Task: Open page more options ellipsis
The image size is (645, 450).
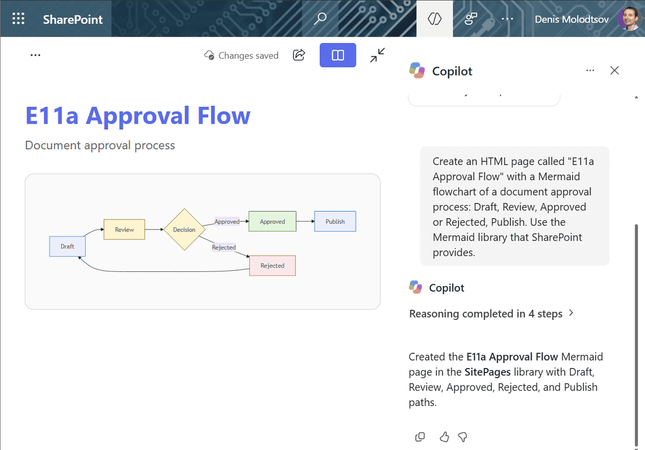Action: (36, 55)
